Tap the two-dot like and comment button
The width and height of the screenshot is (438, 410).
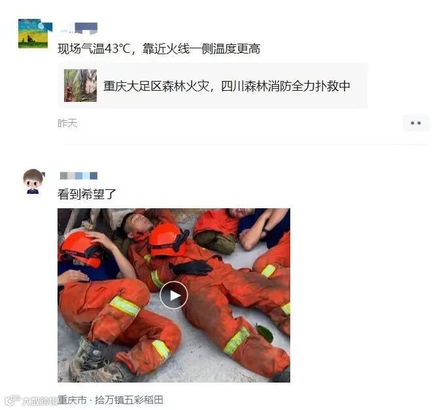[x=416, y=123]
